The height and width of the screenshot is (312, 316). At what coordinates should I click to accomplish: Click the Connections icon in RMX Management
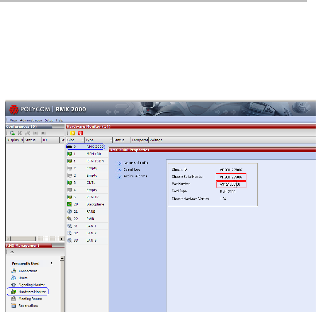[x=14, y=271]
